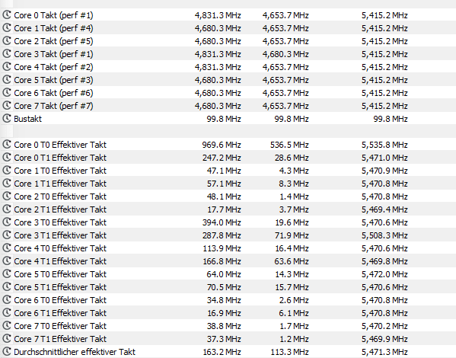
Task: Select the Core 5 Takt (perf #3) row
Action: 228,80
